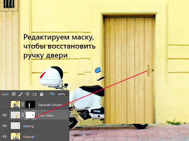Viewport: 189px width, 141px height.
Task: Hide the Door Clone layer
Action: click(5, 115)
